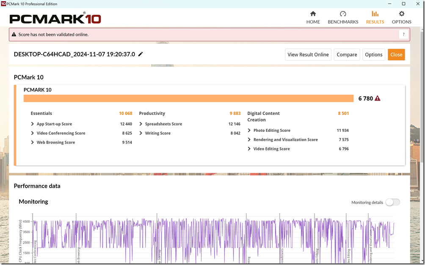Click the Compare button
425x265 pixels.
347,55
